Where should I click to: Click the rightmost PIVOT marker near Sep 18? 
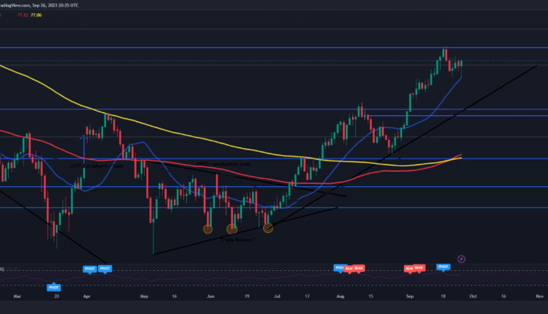[x=443, y=267]
